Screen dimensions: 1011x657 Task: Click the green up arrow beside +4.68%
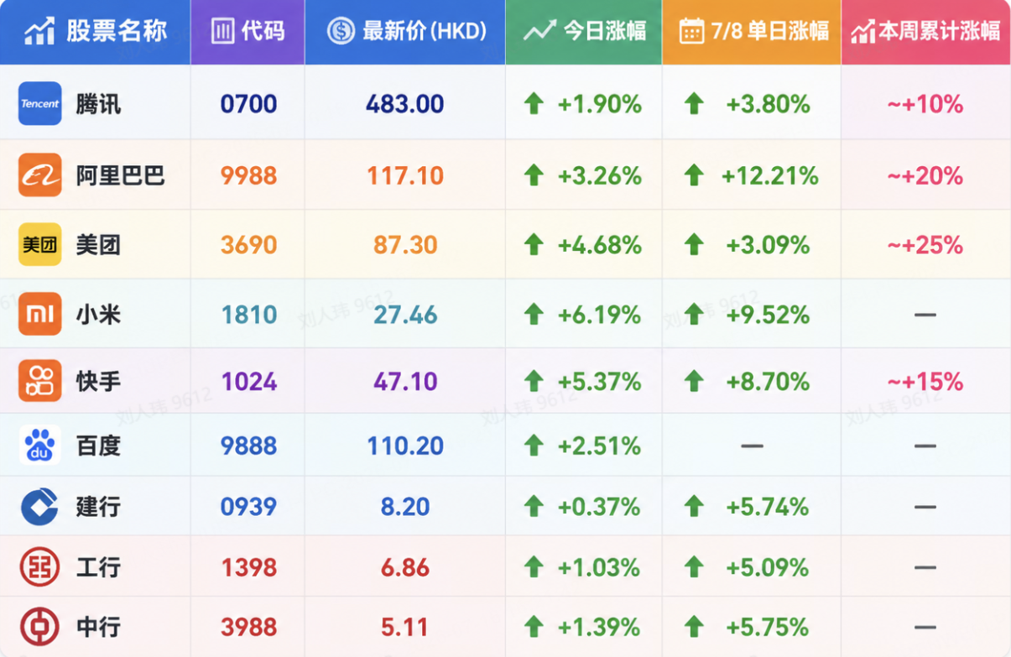[534, 245]
